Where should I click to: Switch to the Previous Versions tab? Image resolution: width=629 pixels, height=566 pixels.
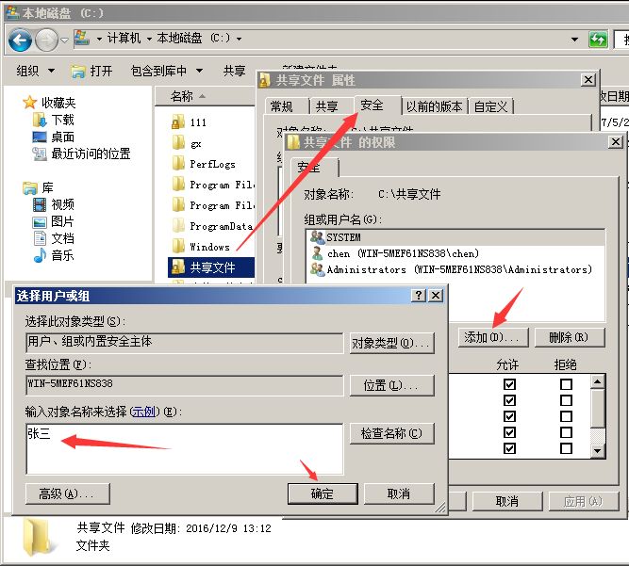[435, 106]
